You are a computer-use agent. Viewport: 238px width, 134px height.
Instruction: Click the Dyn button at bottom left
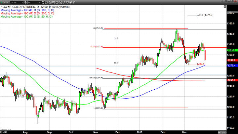(2, 132)
